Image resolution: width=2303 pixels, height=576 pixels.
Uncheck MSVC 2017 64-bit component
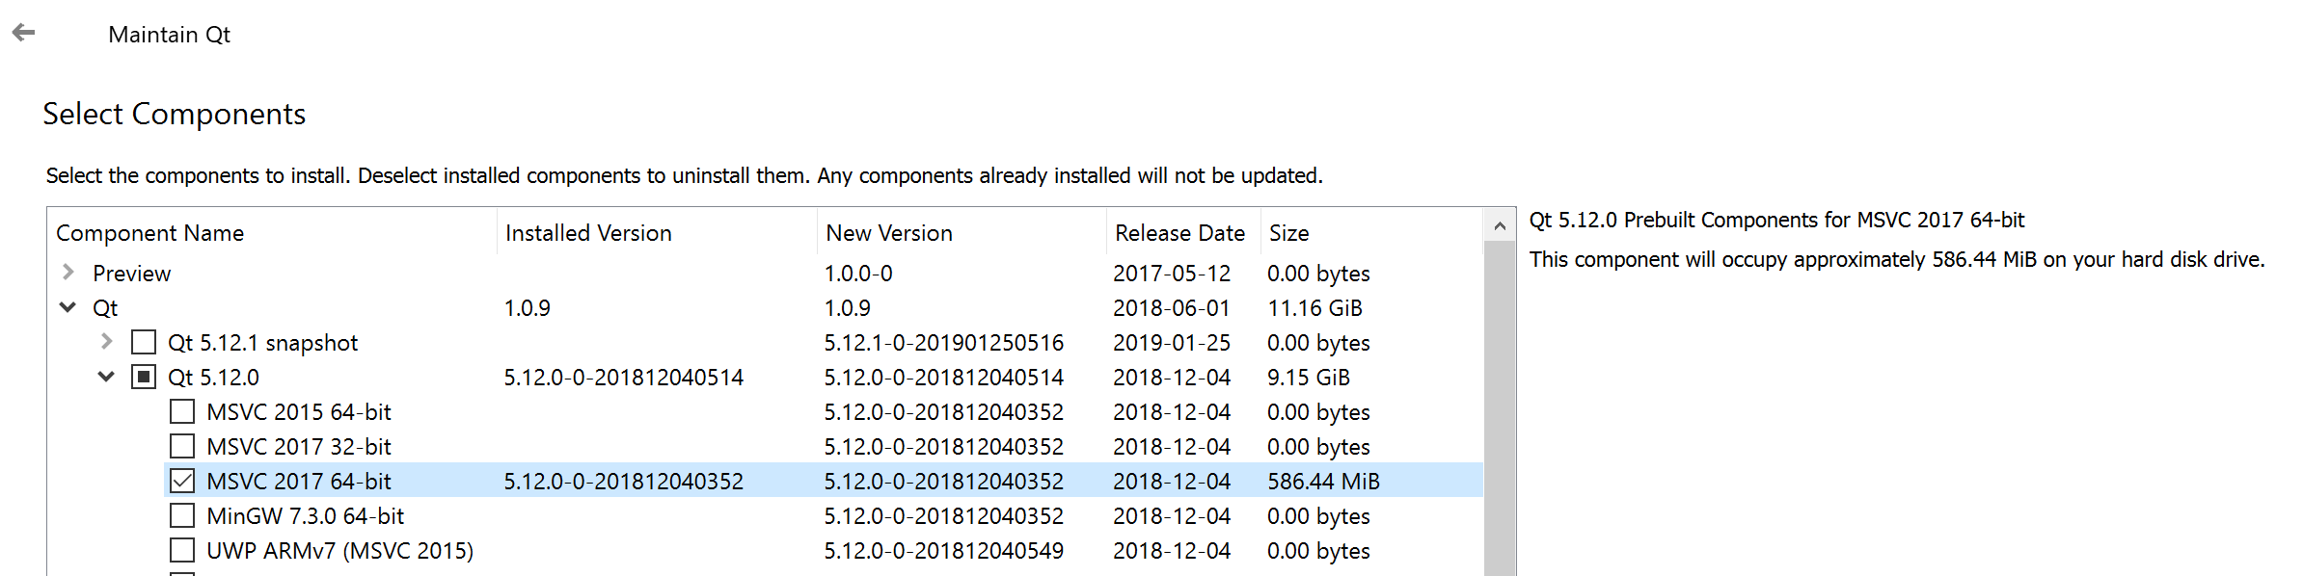pos(182,481)
